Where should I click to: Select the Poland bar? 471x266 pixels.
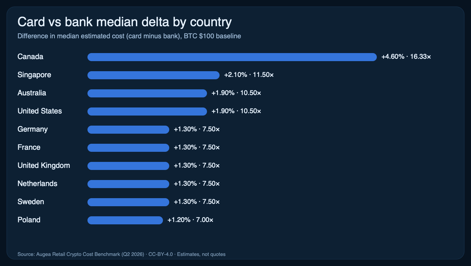(x=125, y=220)
